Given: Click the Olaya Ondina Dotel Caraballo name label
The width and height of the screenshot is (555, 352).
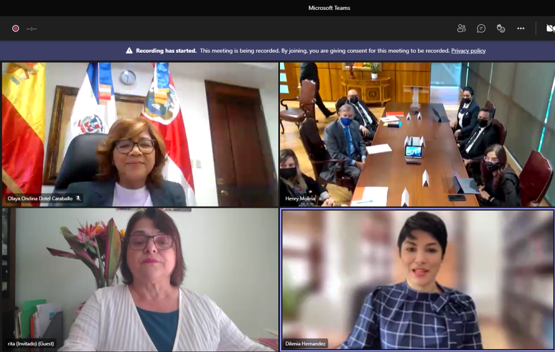Looking at the screenshot, I should tap(40, 198).
